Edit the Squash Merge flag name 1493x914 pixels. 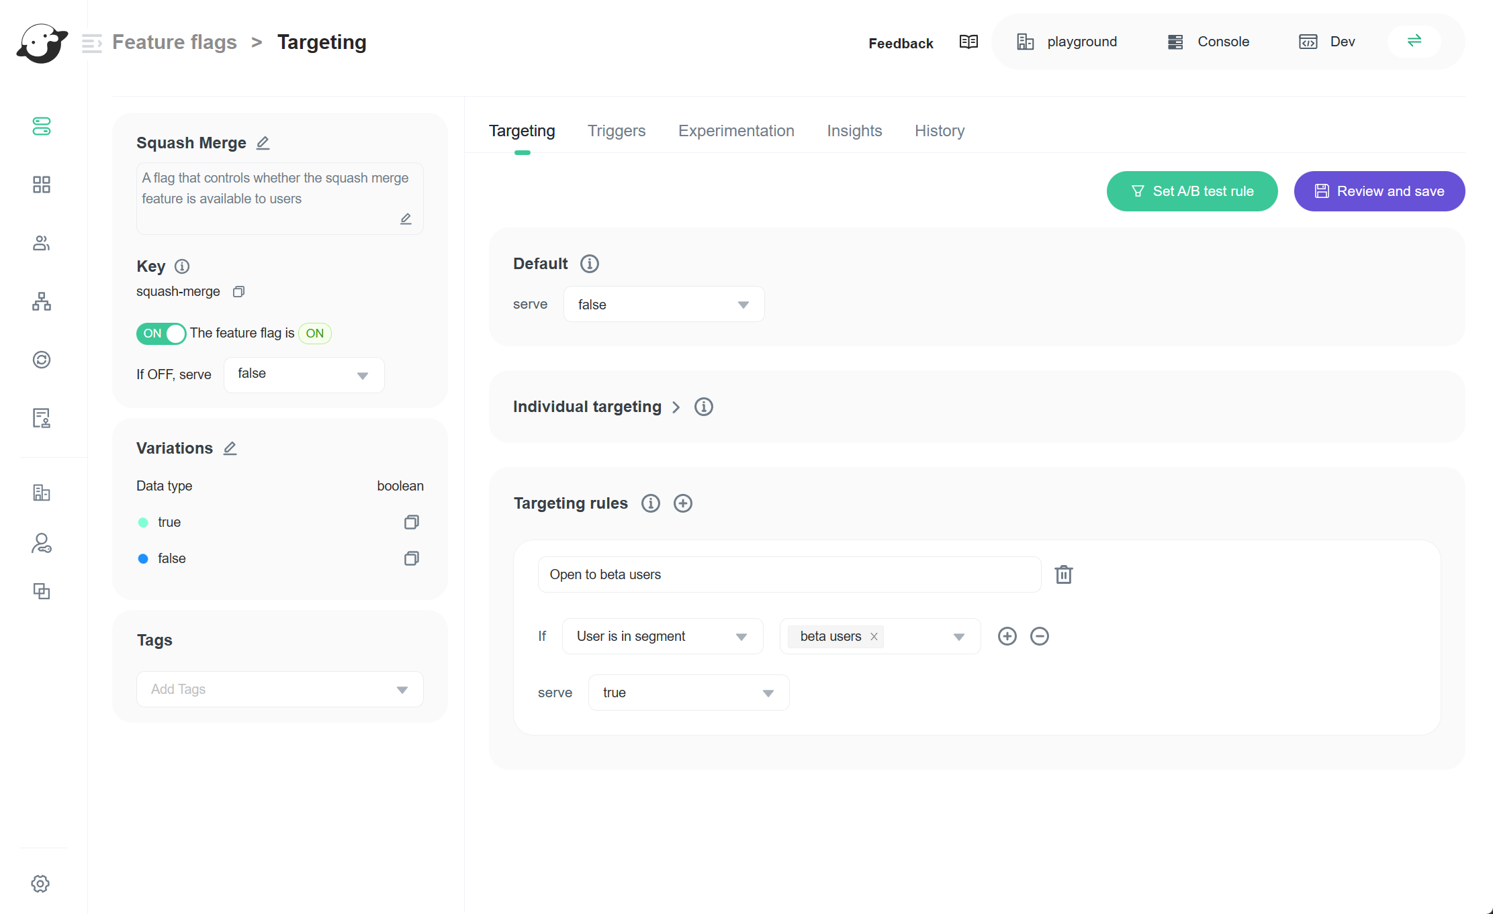click(263, 143)
